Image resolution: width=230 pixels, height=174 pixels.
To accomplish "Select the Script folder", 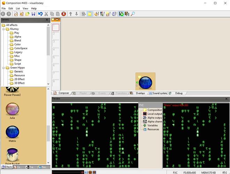I will pyautogui.click(x=18, y=64).
